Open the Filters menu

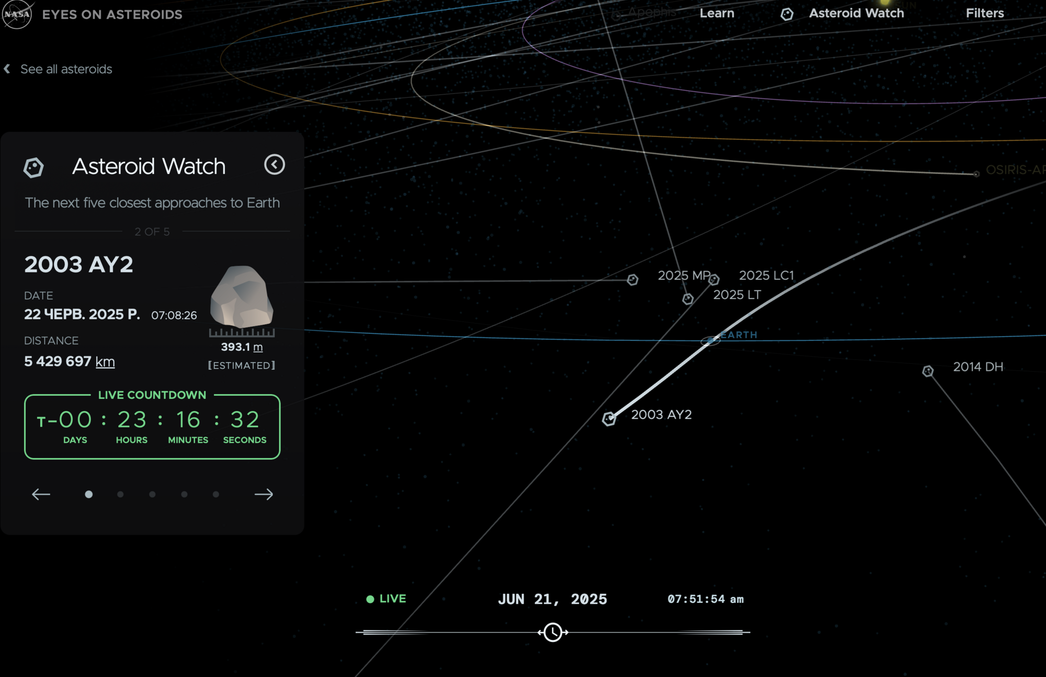tap(985, 14)
